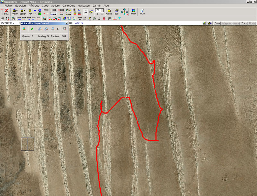Viewport: 257px width, 196px height.
Task: Open the Affichage menu
Action: [x=34, y=5]
